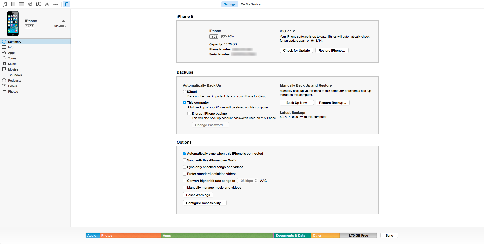Viewport: 484px width, 244px height.
Task: Click the iPhone device thumbnail image
Action: point(13,23)
